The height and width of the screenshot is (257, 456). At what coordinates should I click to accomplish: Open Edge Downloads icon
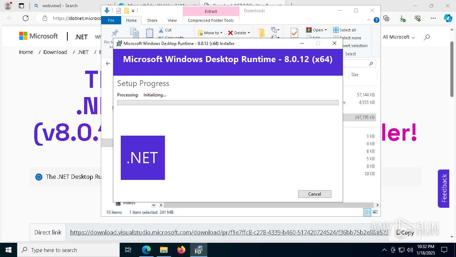[x=402, y=18]
